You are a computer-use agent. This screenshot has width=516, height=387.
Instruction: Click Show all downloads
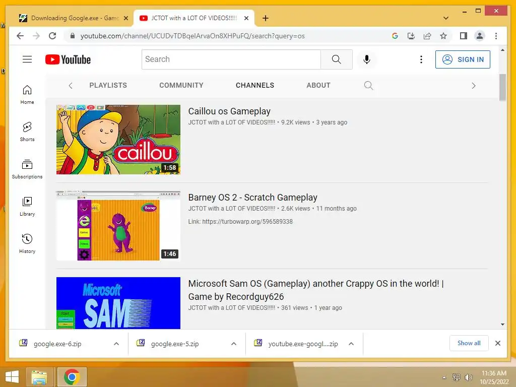pyautogui.click(x=469, y=343)
